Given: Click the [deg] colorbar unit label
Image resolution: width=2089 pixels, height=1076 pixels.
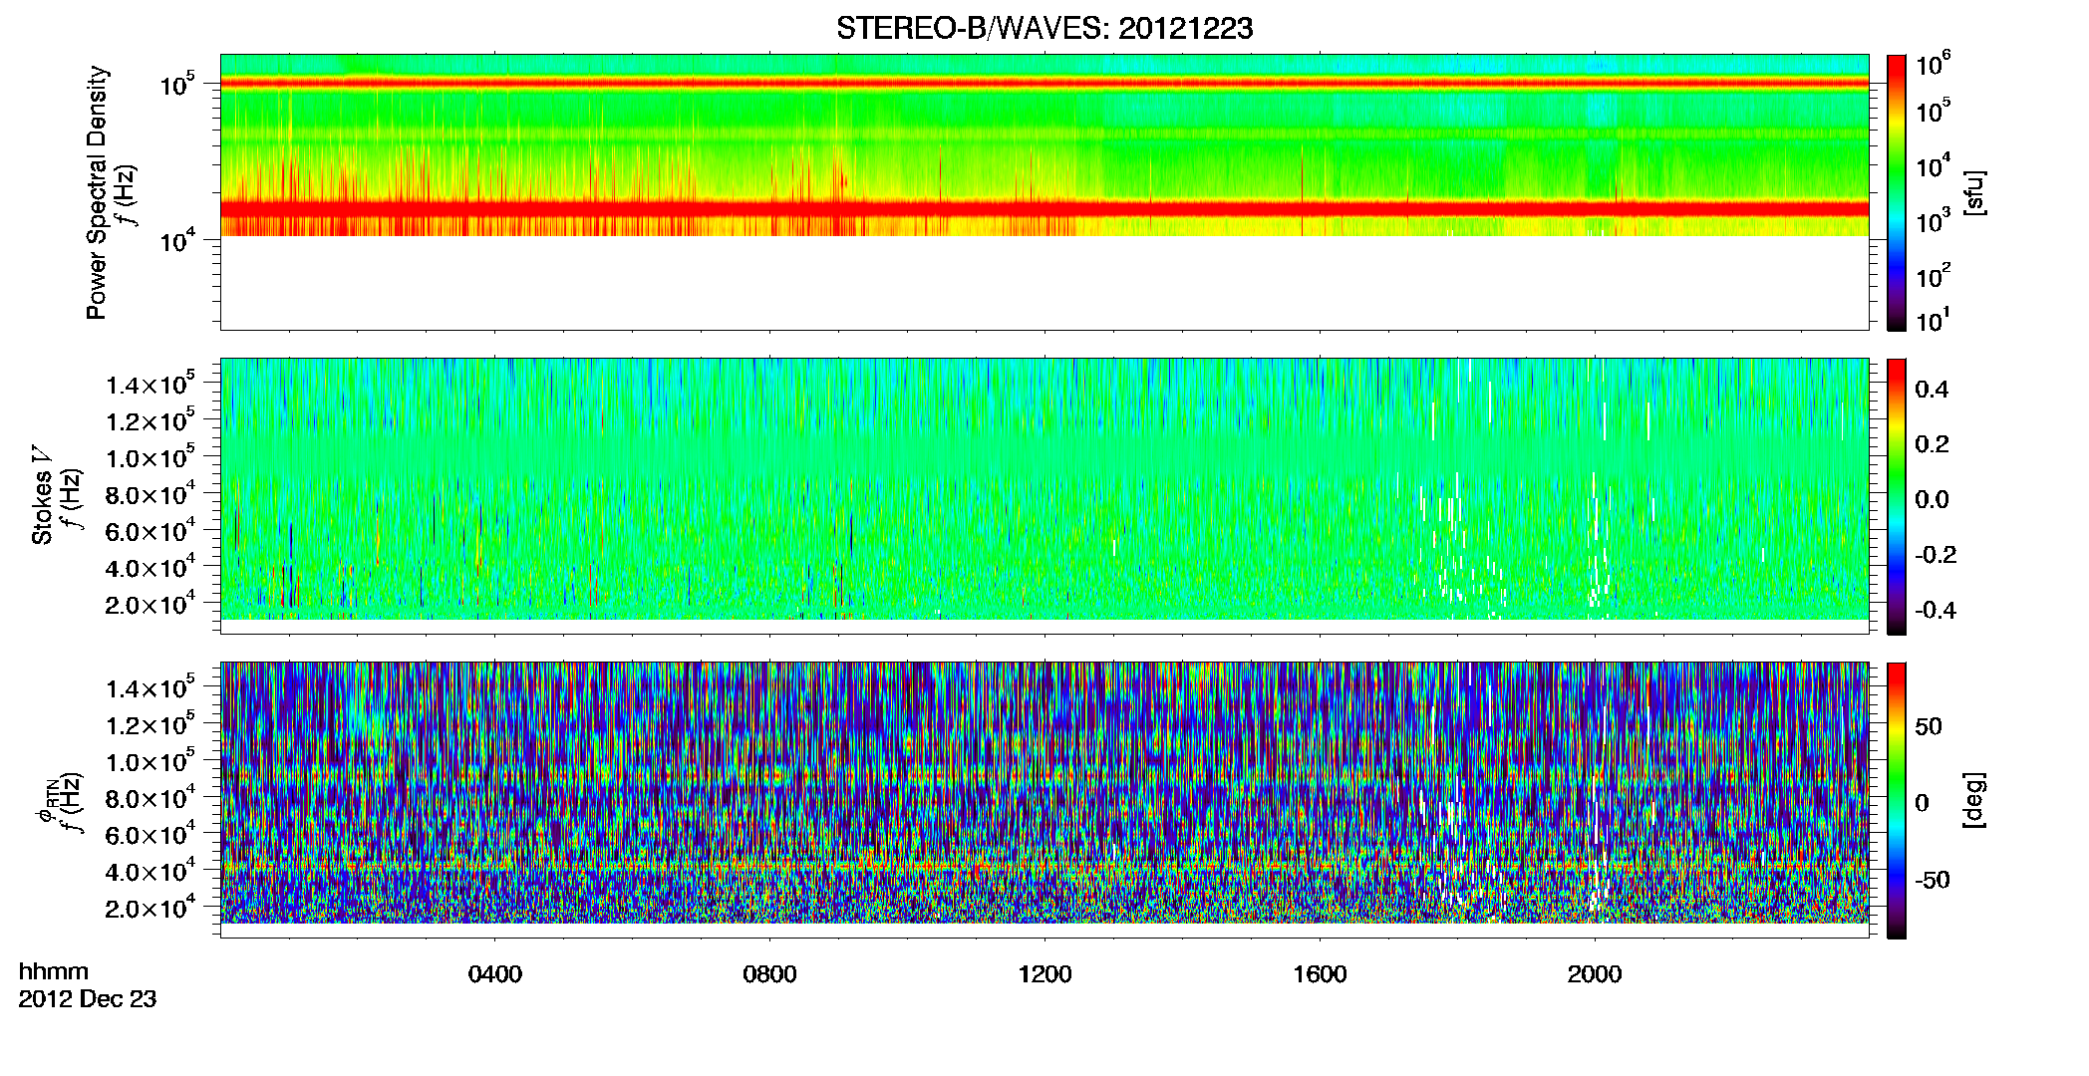Looking at the screenshot, I should [x=1973, y=800].
